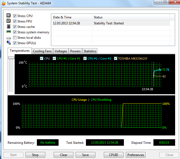Uncheck the Stress FPU checkbox
The image size is (180, 159).
click(15, 21)
